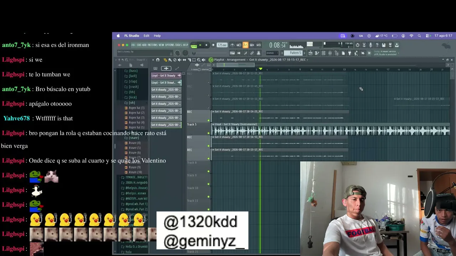The height and width of the screenshot is (256, 456).
Task: Select the playlist Paint brush tool
Action: [x=170, y=60]
